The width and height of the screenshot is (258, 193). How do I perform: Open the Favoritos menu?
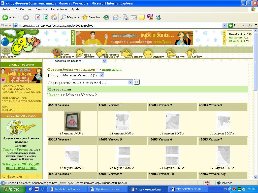coord(42,9)
